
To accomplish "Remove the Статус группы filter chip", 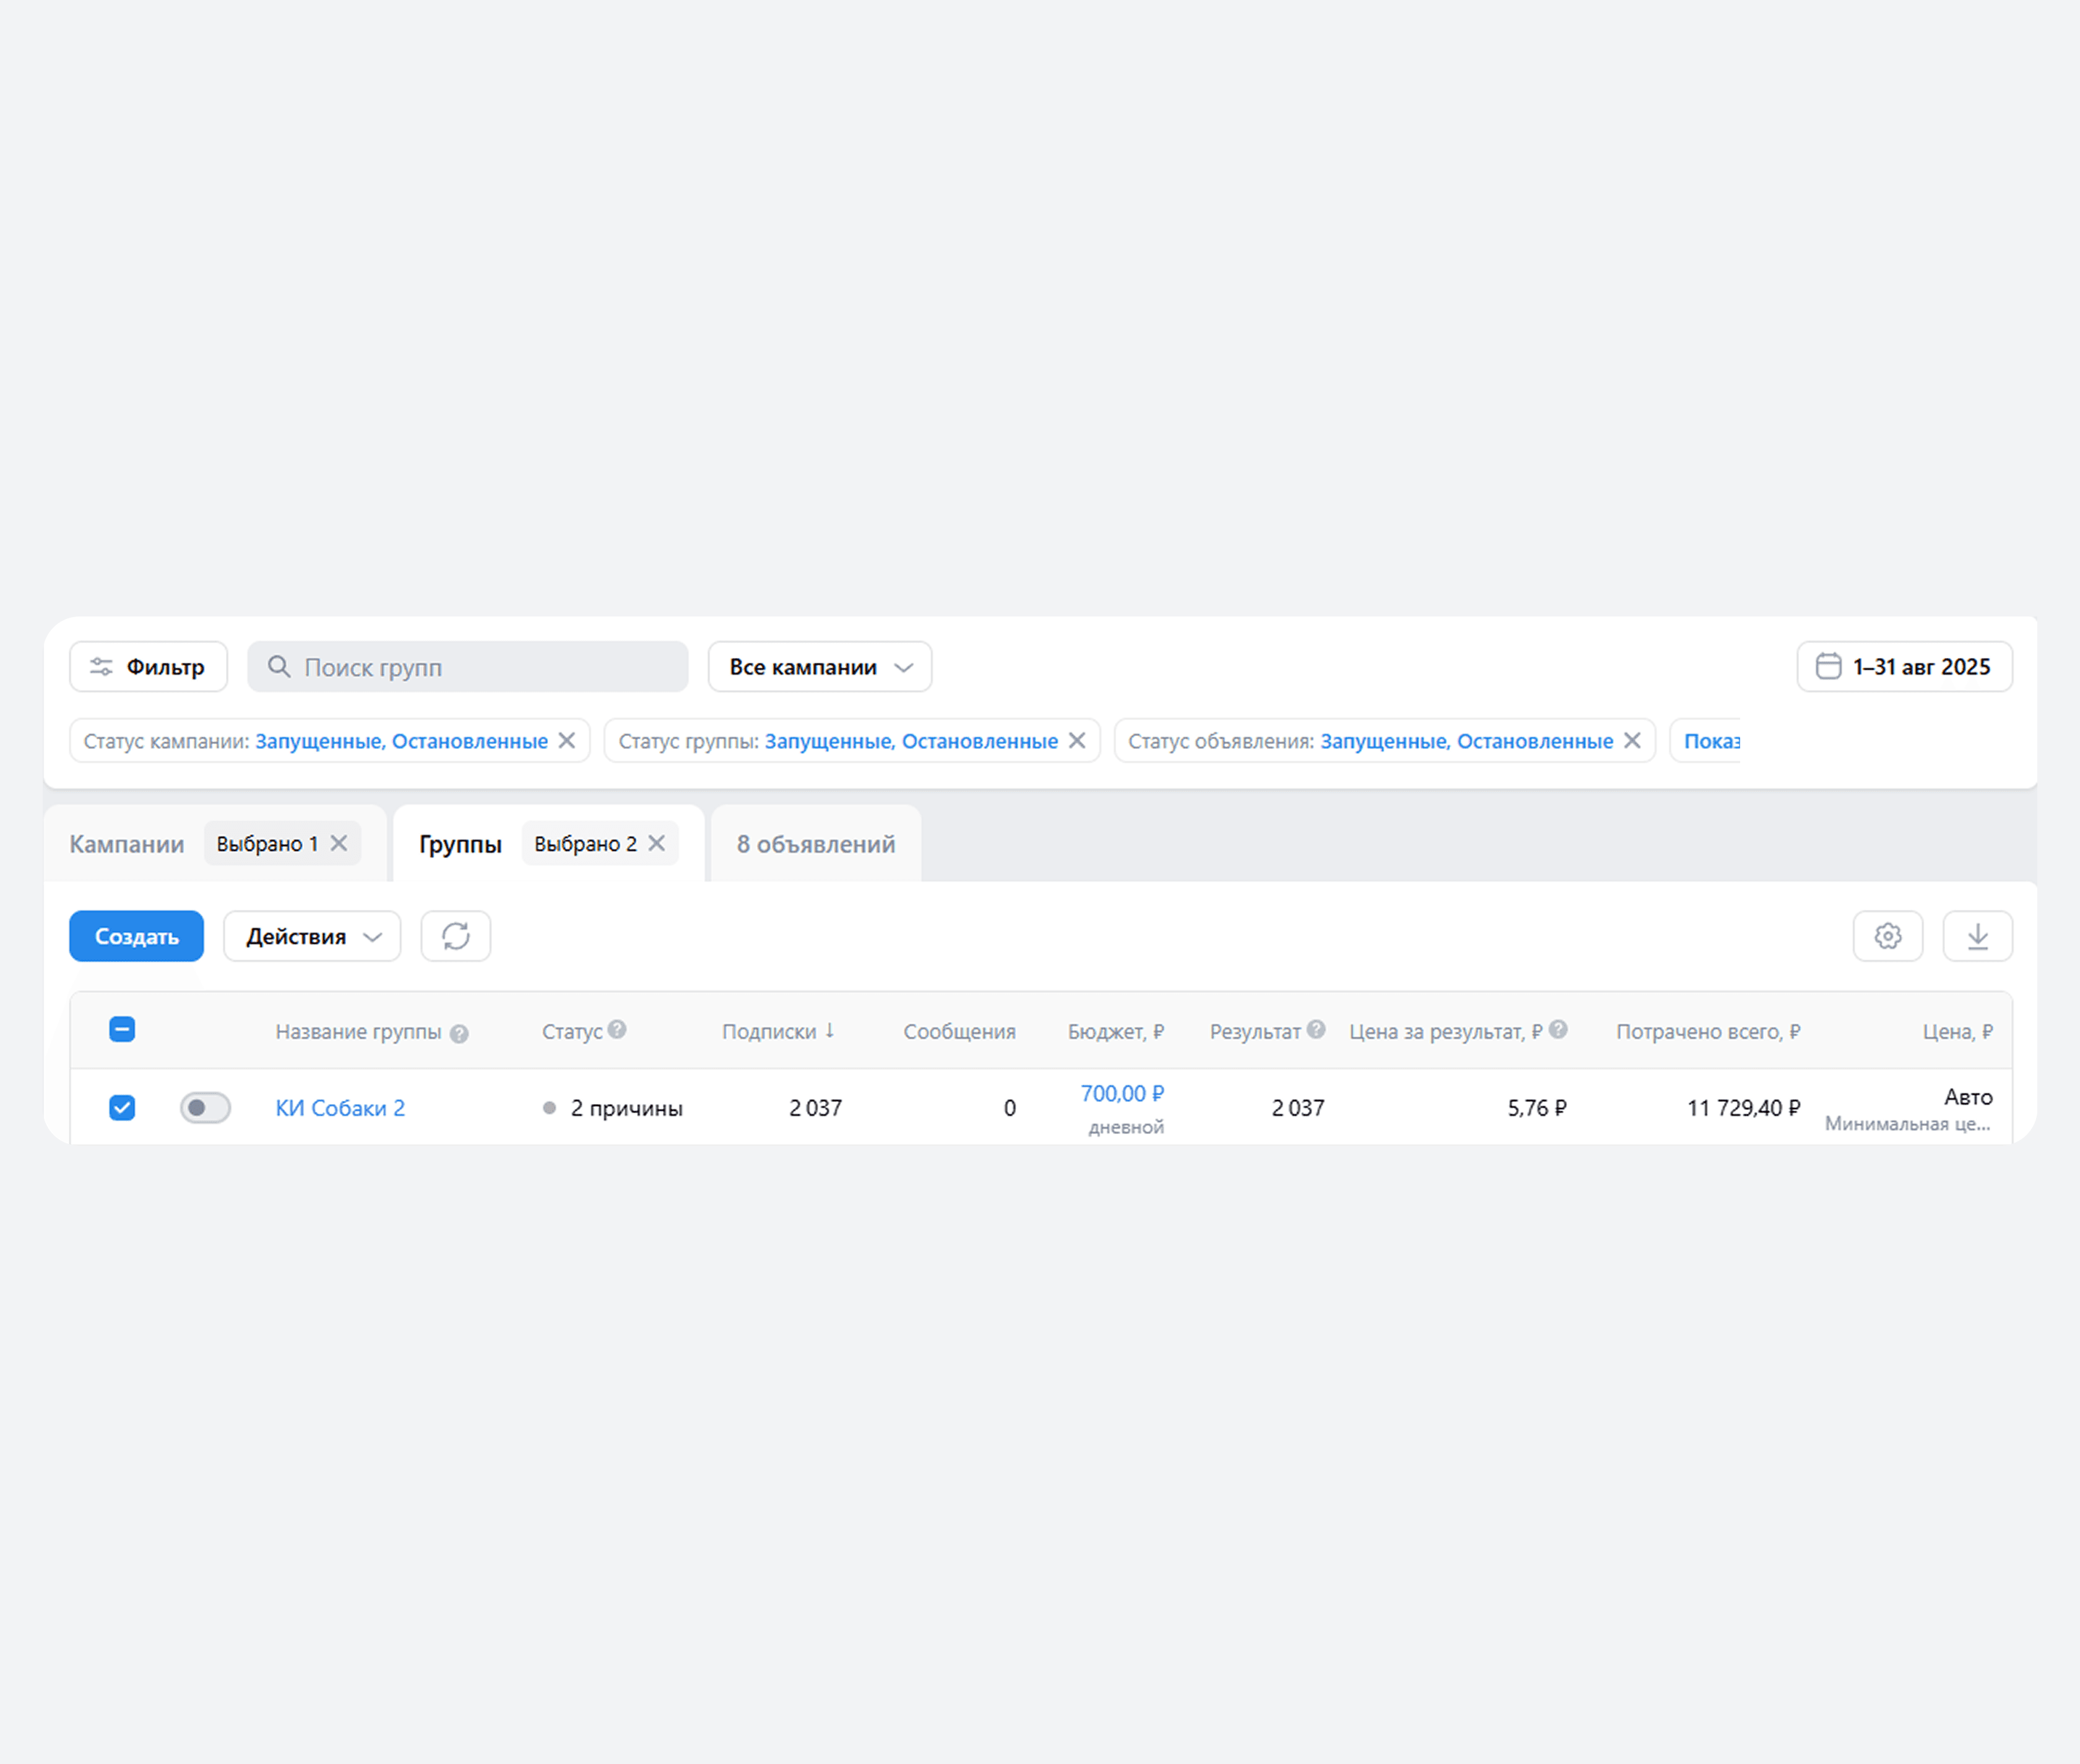I will pos(1077,741).
